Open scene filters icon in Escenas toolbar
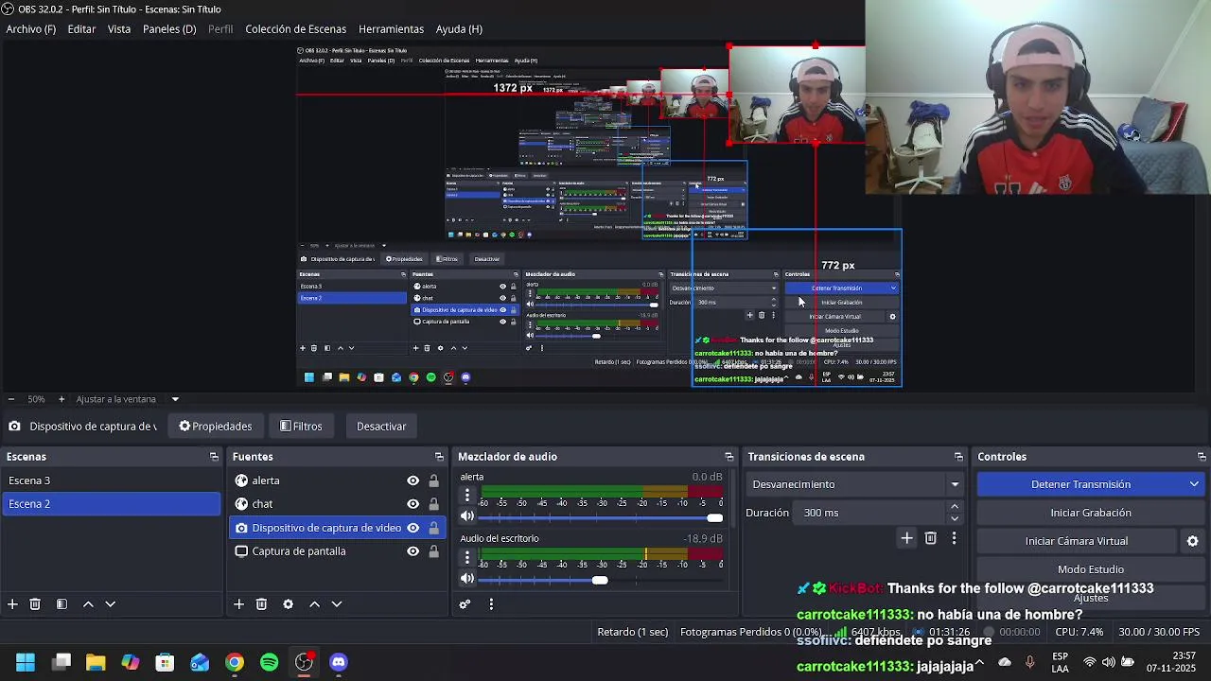Viewport: 1211px width, 681px height. pos(61,603)
